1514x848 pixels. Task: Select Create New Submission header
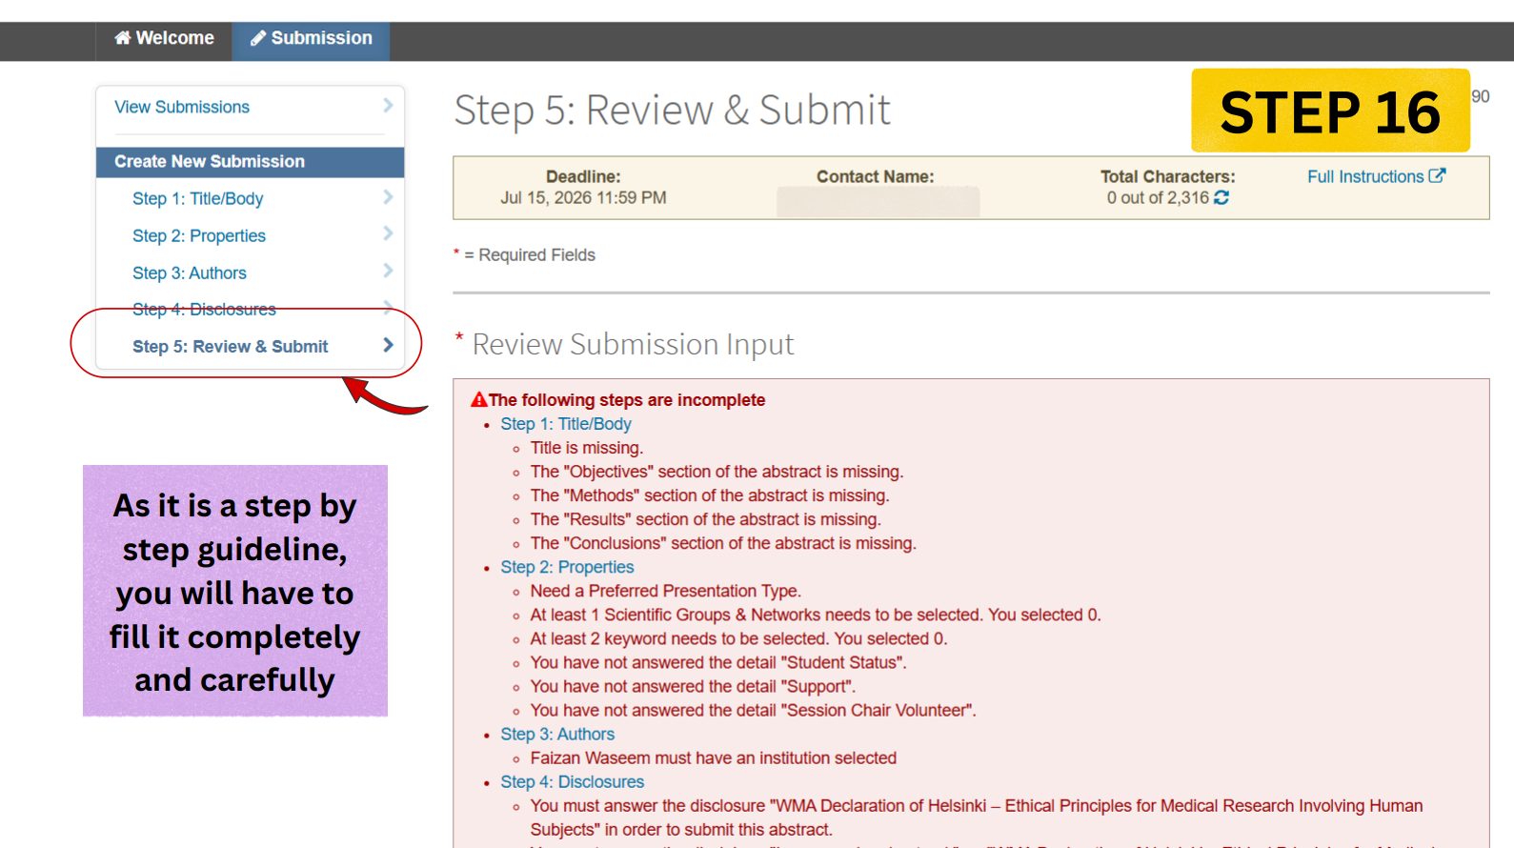(x=250, y=162)
